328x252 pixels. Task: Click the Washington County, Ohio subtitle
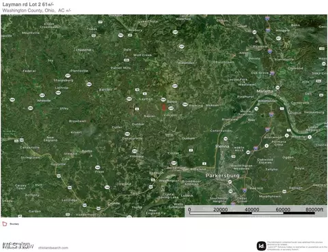pos(36,10)
